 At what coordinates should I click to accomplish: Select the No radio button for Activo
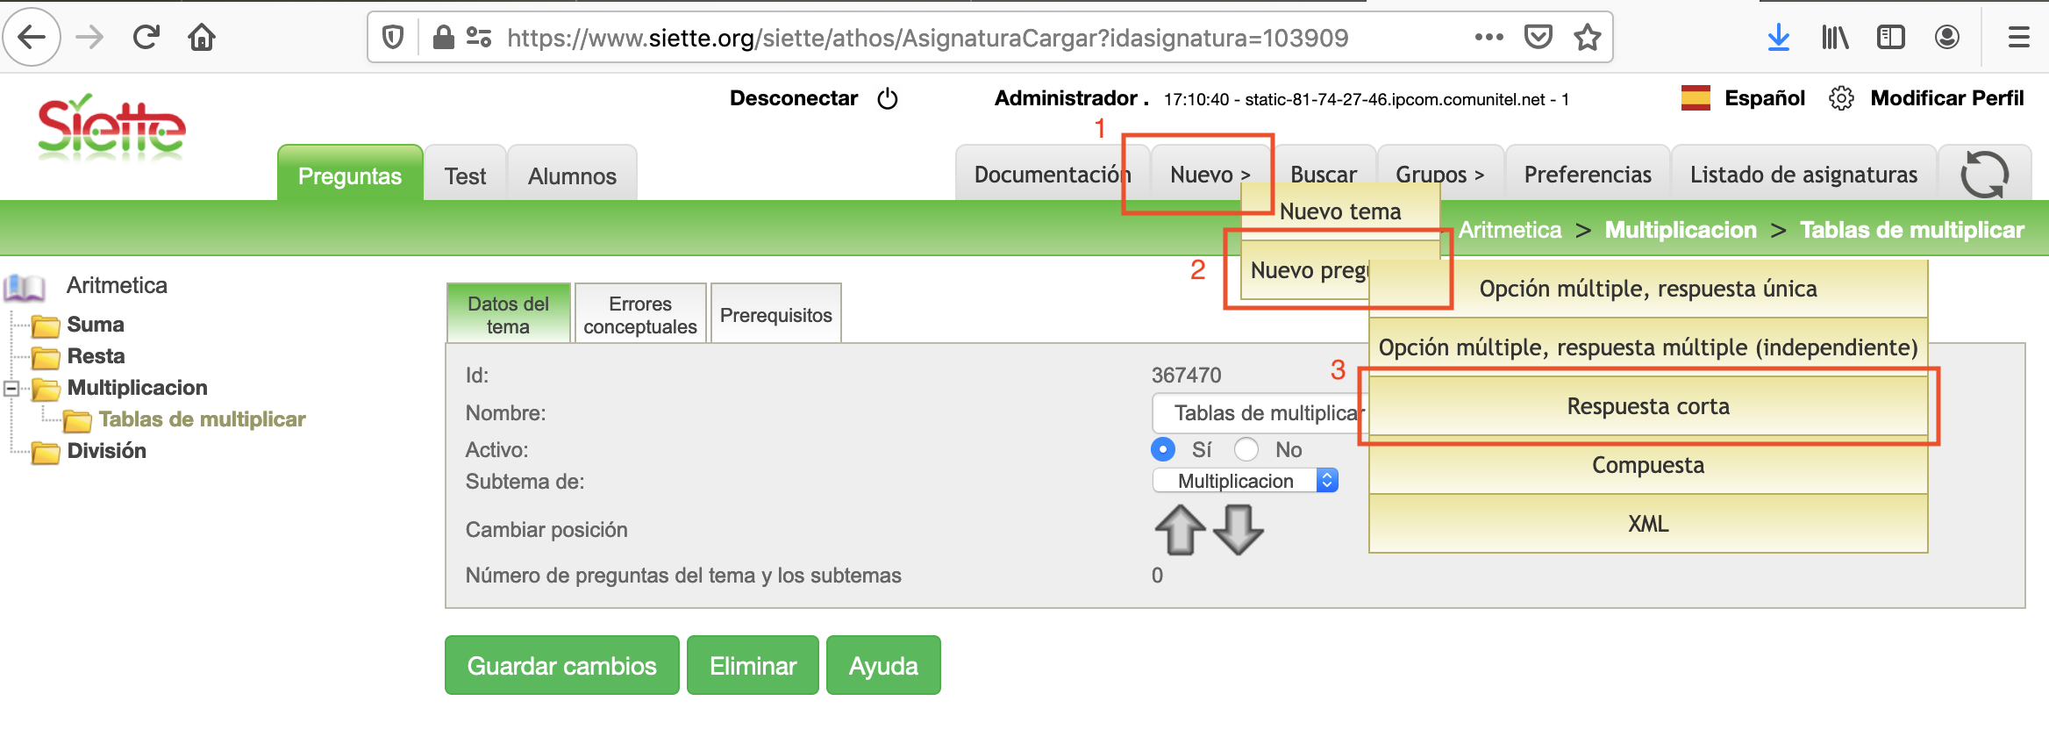click(x=1246, y=449)
